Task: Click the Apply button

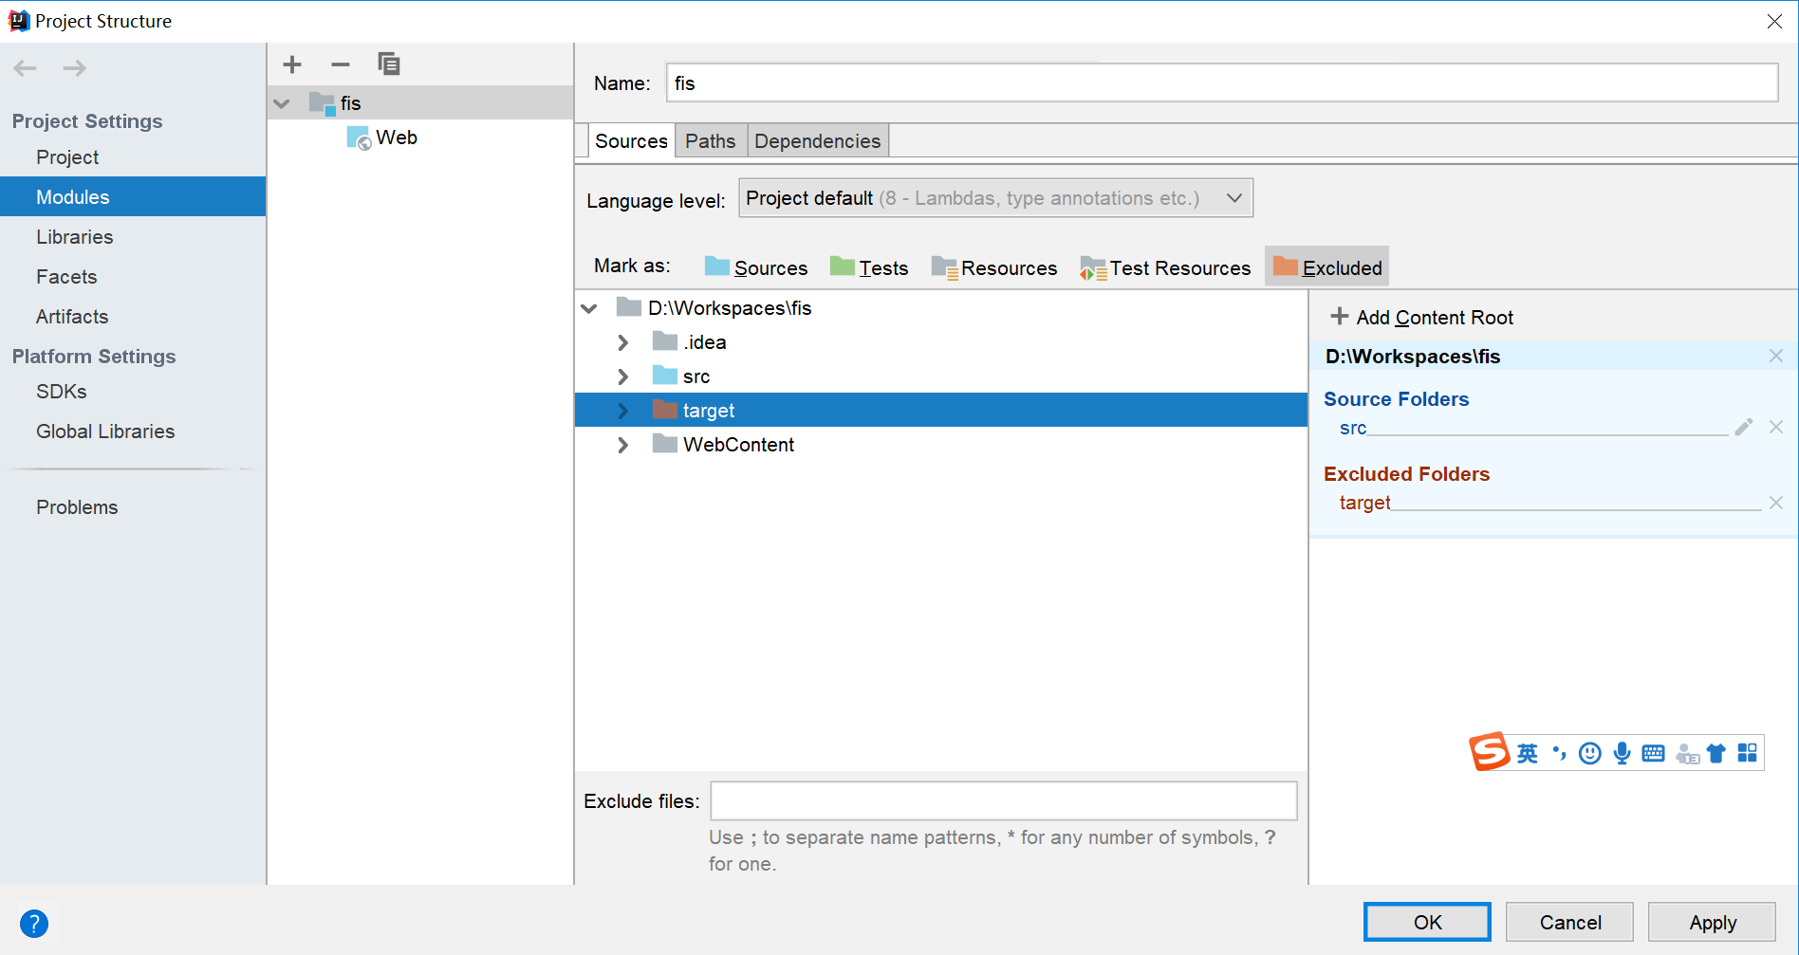Action: point(1713,922)
